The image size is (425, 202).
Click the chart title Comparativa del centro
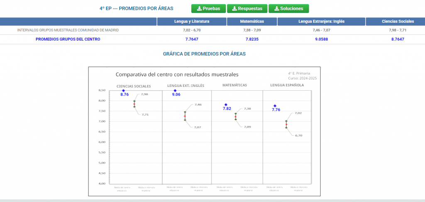coord(177,75)
